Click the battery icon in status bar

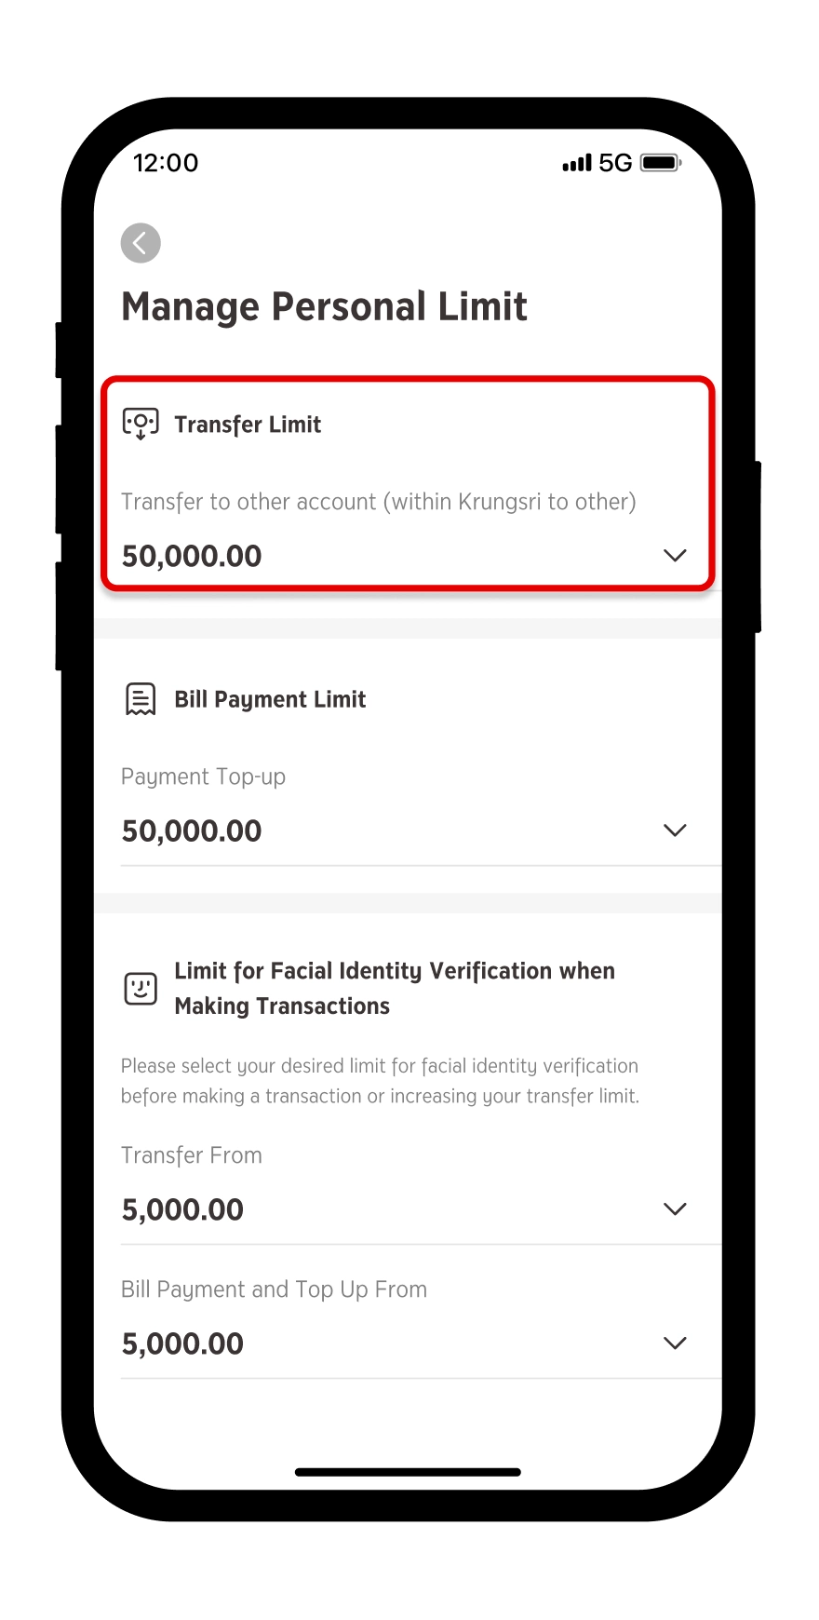[x=661, y=163]
